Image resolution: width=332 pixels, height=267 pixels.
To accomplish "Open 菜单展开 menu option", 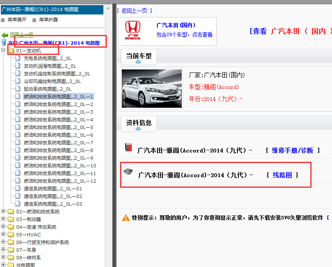I will [x=17, y=20].
